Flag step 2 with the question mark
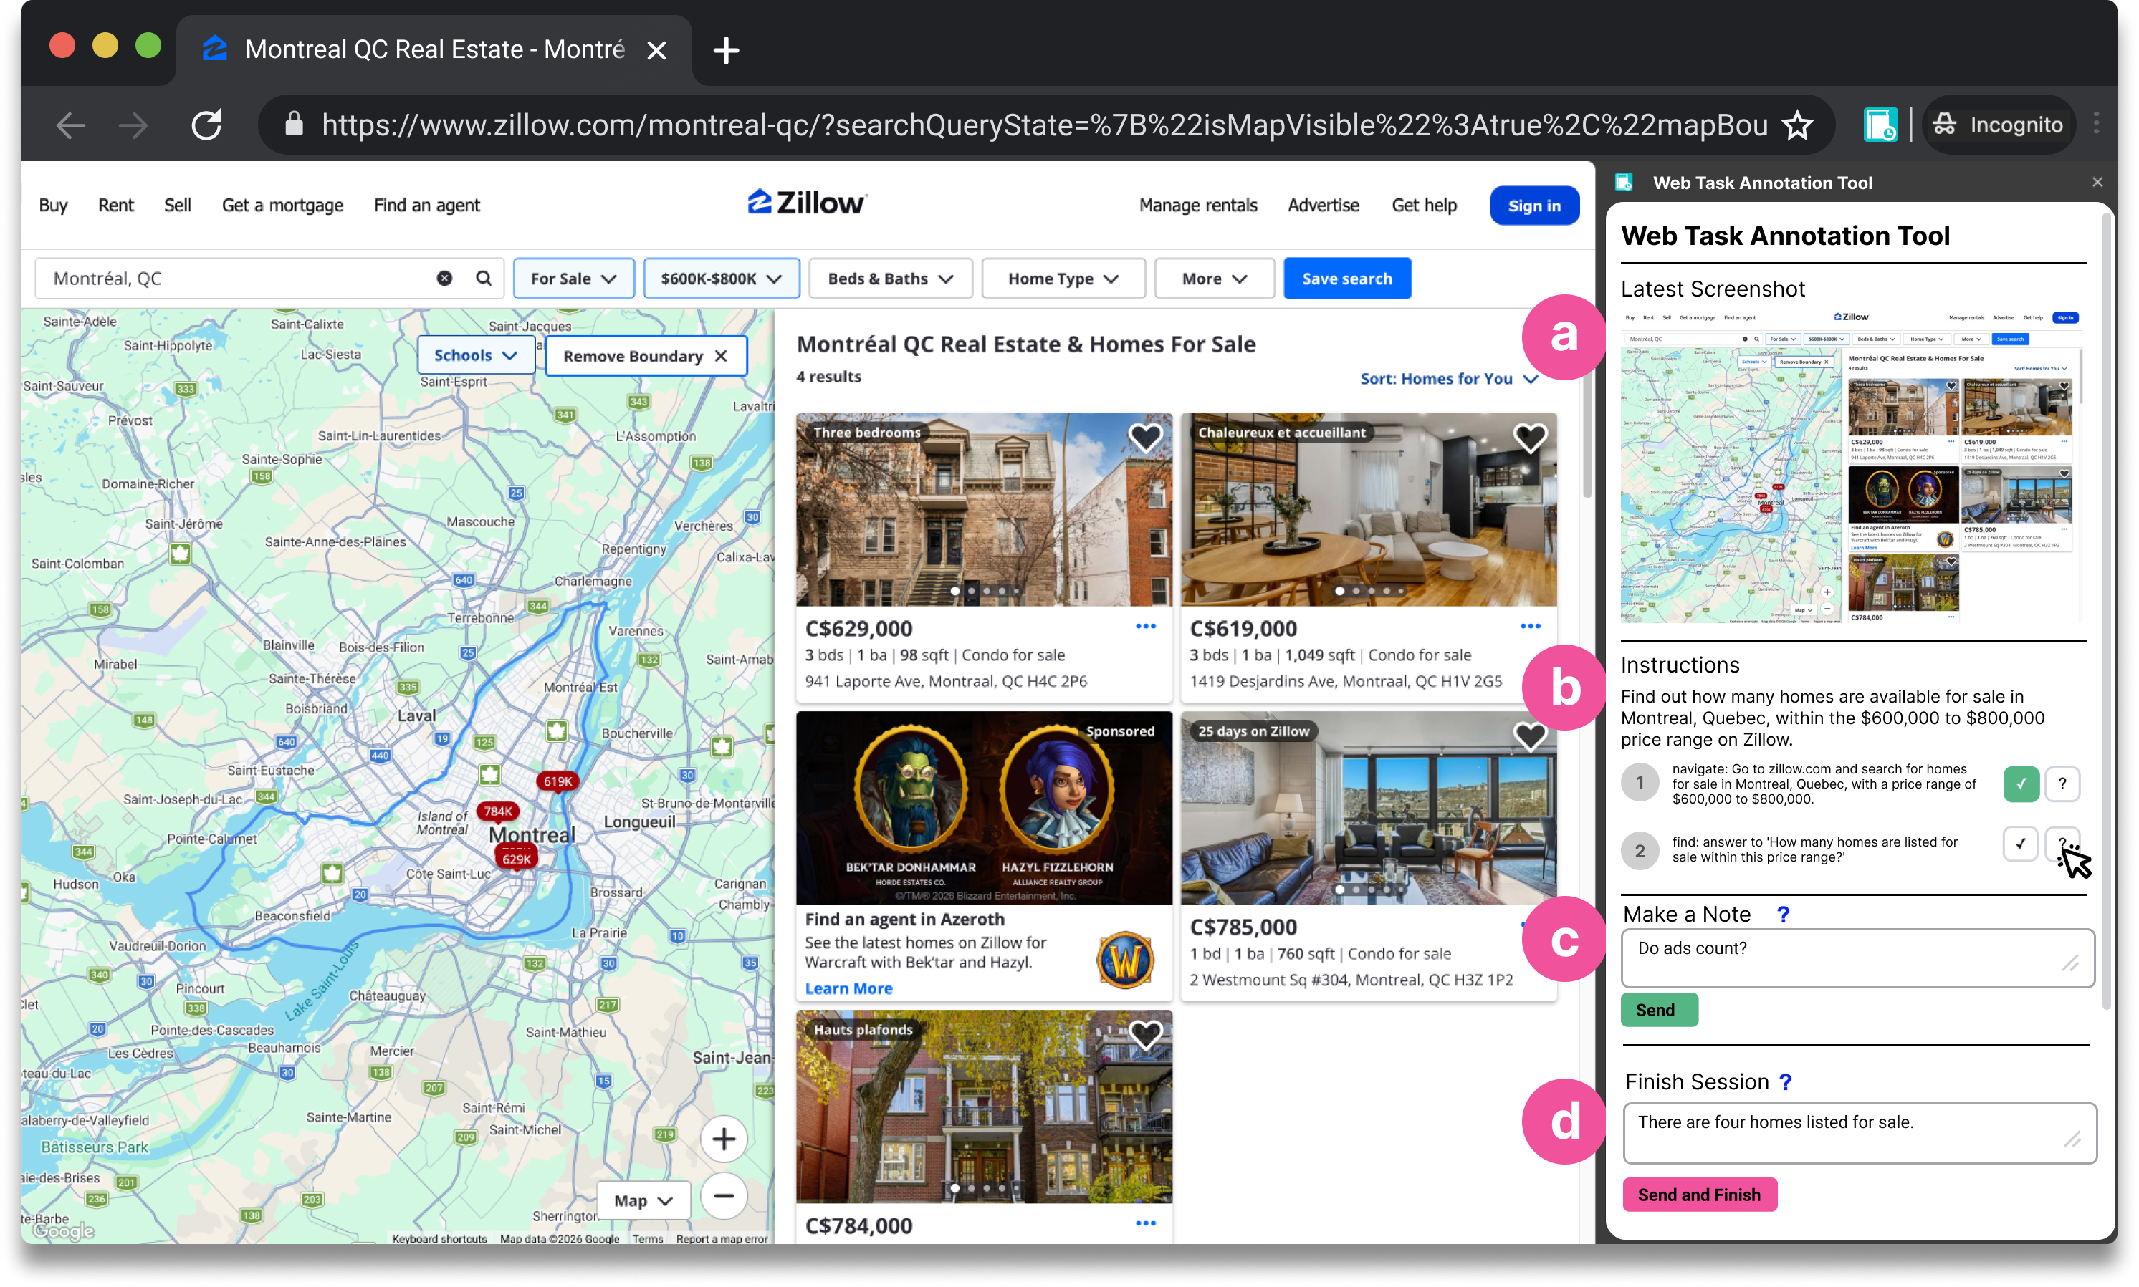Screen dimensions: 2139x1287 (2061, 843)
